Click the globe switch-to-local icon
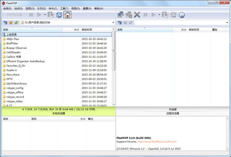 pos(182,15)
